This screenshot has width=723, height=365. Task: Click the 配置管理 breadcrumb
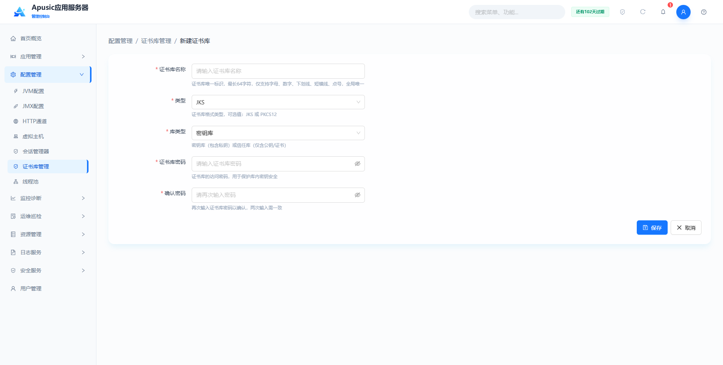pos(120,41)
